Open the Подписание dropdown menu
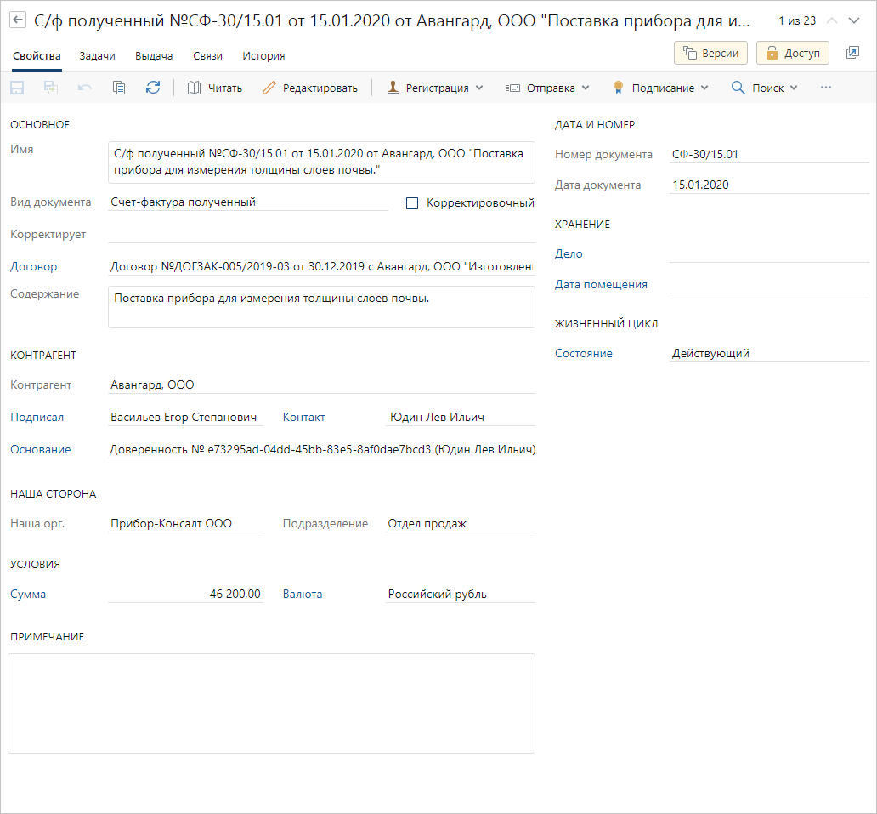Screen dimensions: 877x814 point(660,88)
